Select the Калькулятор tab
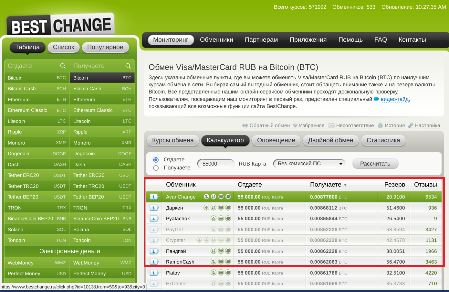 point(225,140)
